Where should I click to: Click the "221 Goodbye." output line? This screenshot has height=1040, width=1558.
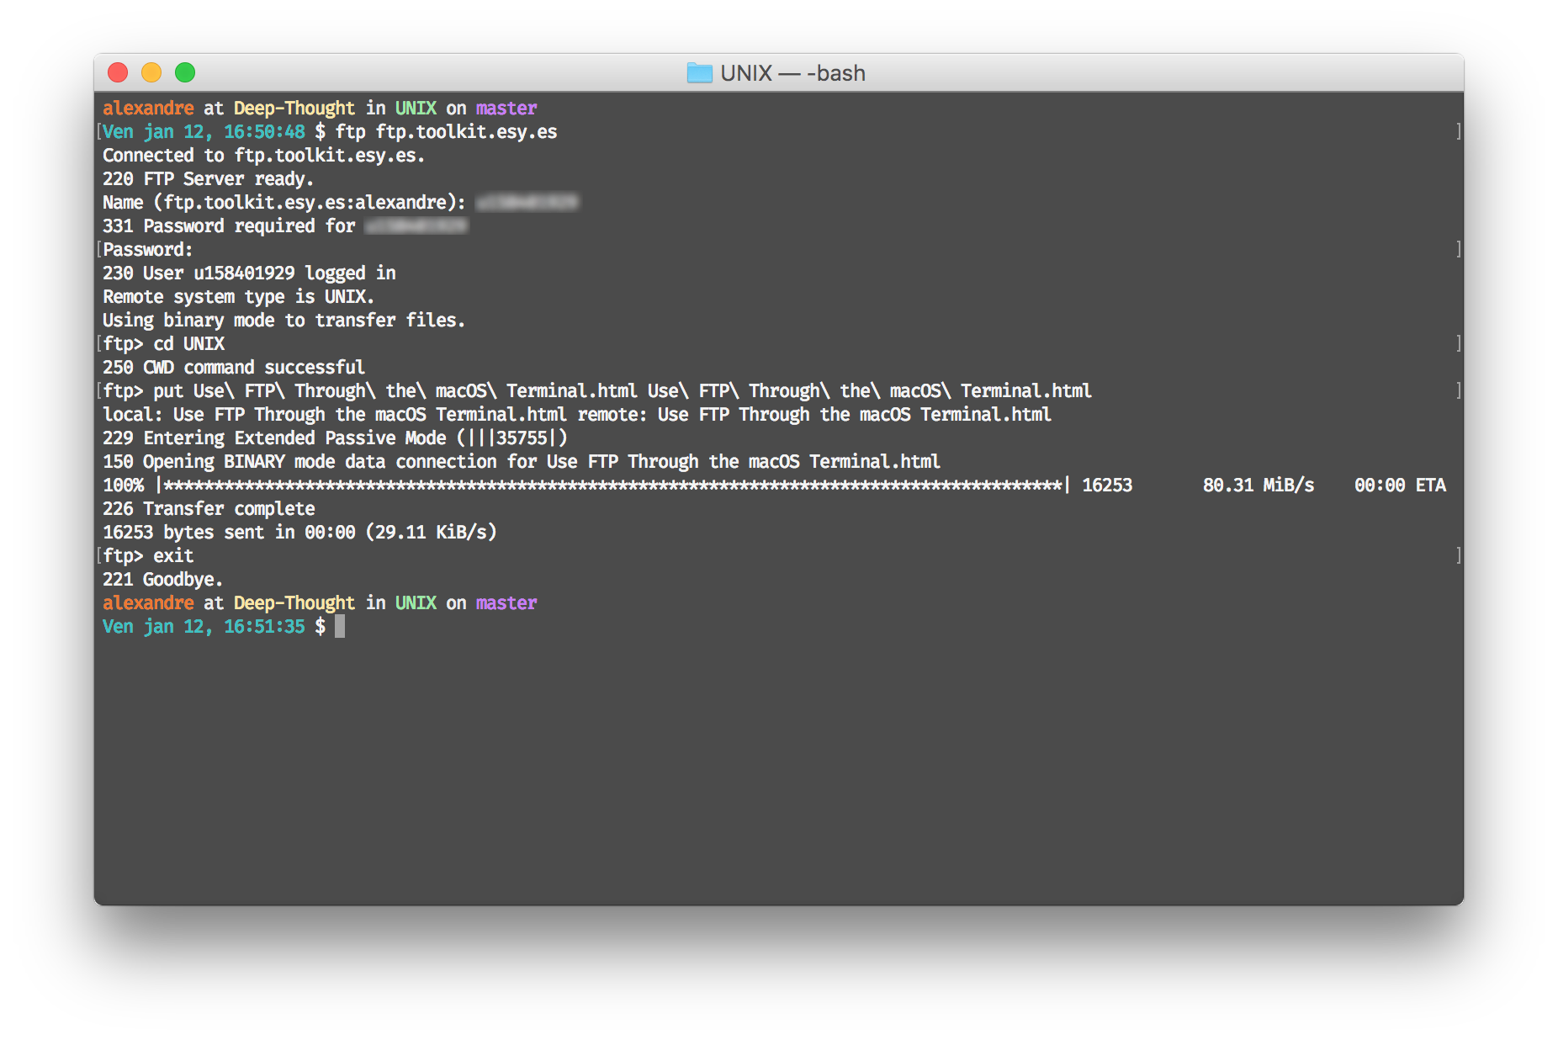(x=162, y=580)
